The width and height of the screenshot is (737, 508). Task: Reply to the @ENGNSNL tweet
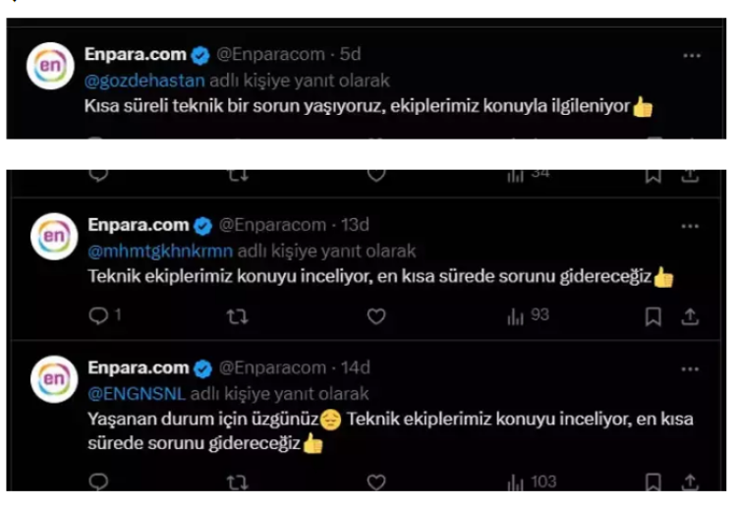click(x=98, y=482)
